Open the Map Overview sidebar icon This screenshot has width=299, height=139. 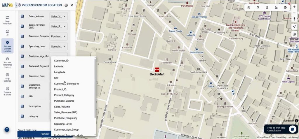[7, 20]
